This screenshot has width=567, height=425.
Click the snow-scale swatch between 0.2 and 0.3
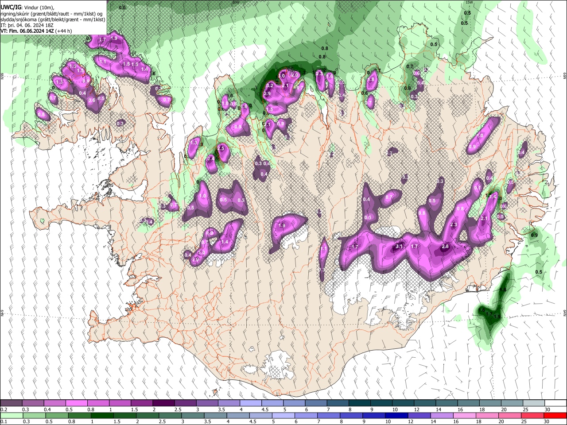(12, 403)
